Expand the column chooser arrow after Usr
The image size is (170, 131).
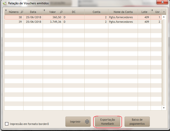(164, 12)
